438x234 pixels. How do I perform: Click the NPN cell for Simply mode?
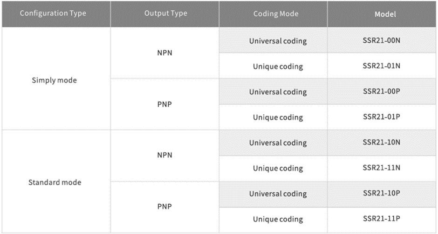[x=164, y=53]
